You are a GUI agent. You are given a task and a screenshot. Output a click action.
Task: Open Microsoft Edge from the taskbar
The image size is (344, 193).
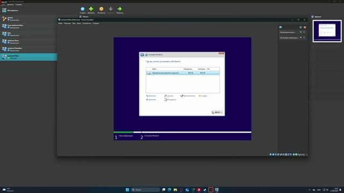point(169,190)
